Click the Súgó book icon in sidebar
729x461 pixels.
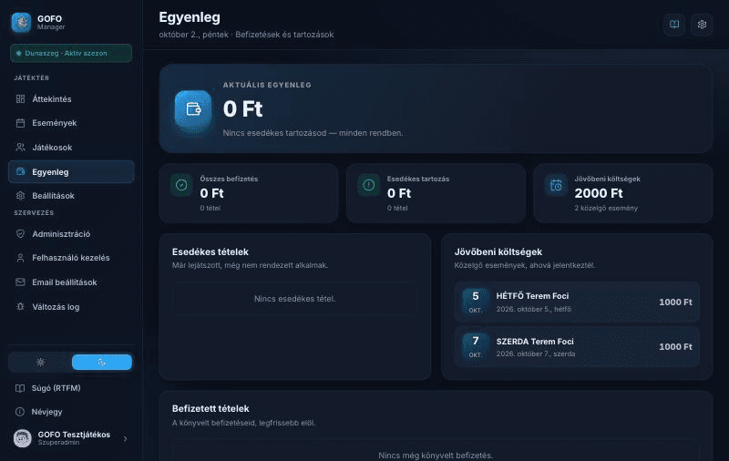[x=20, y=388]
